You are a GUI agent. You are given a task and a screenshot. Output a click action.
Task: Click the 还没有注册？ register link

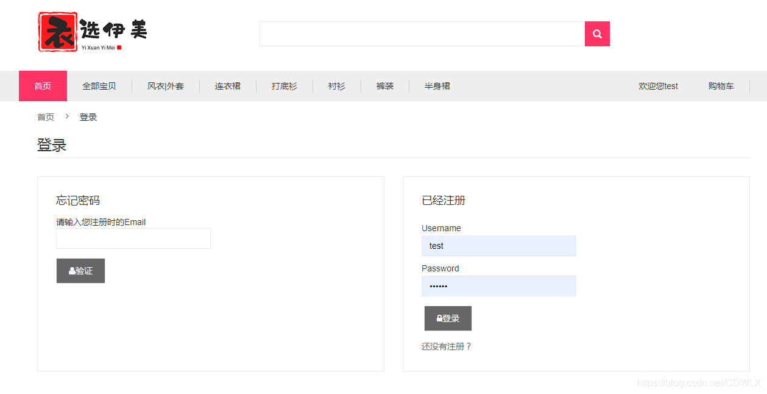point(447,346)
